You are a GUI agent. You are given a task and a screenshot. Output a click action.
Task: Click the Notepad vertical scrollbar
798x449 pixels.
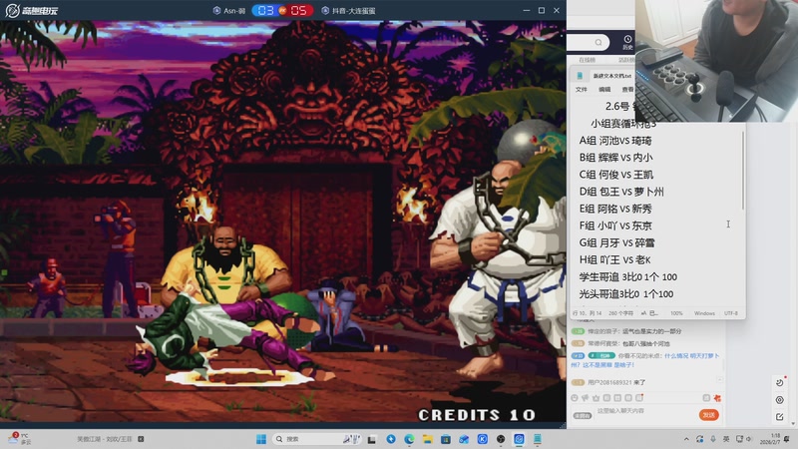pos(742,171)
